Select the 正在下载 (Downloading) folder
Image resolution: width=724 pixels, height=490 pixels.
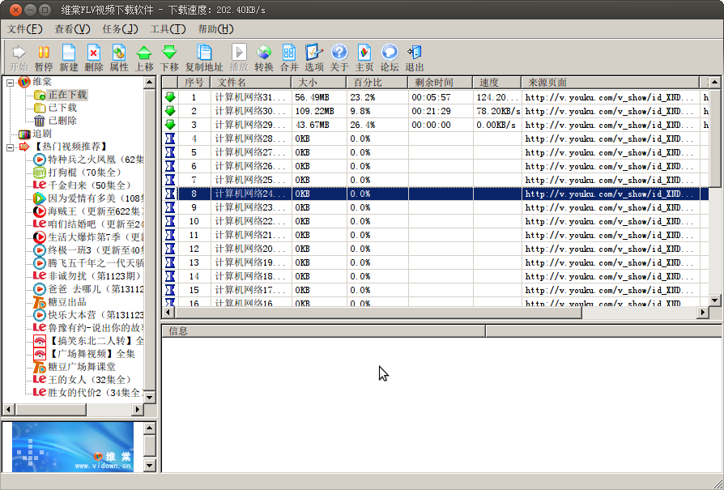(67, 95)
